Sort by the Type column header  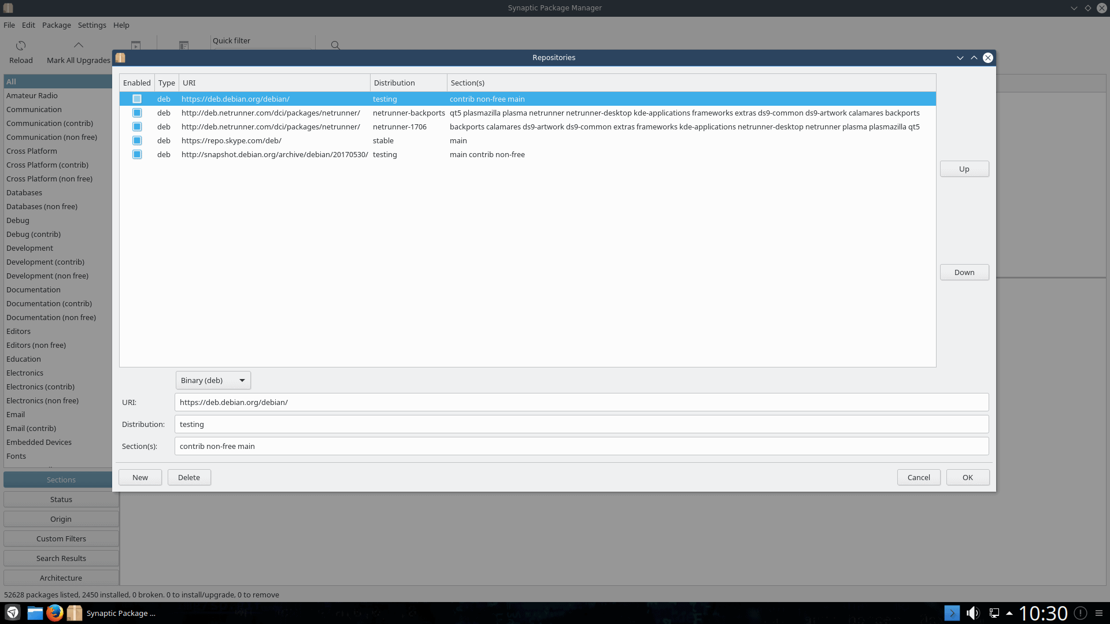pos(166,83)
